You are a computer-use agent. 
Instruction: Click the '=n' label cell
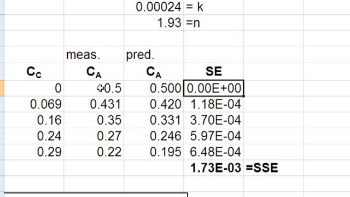pos(213,23)
